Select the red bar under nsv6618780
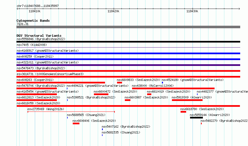248x146 pixels. 183,112
